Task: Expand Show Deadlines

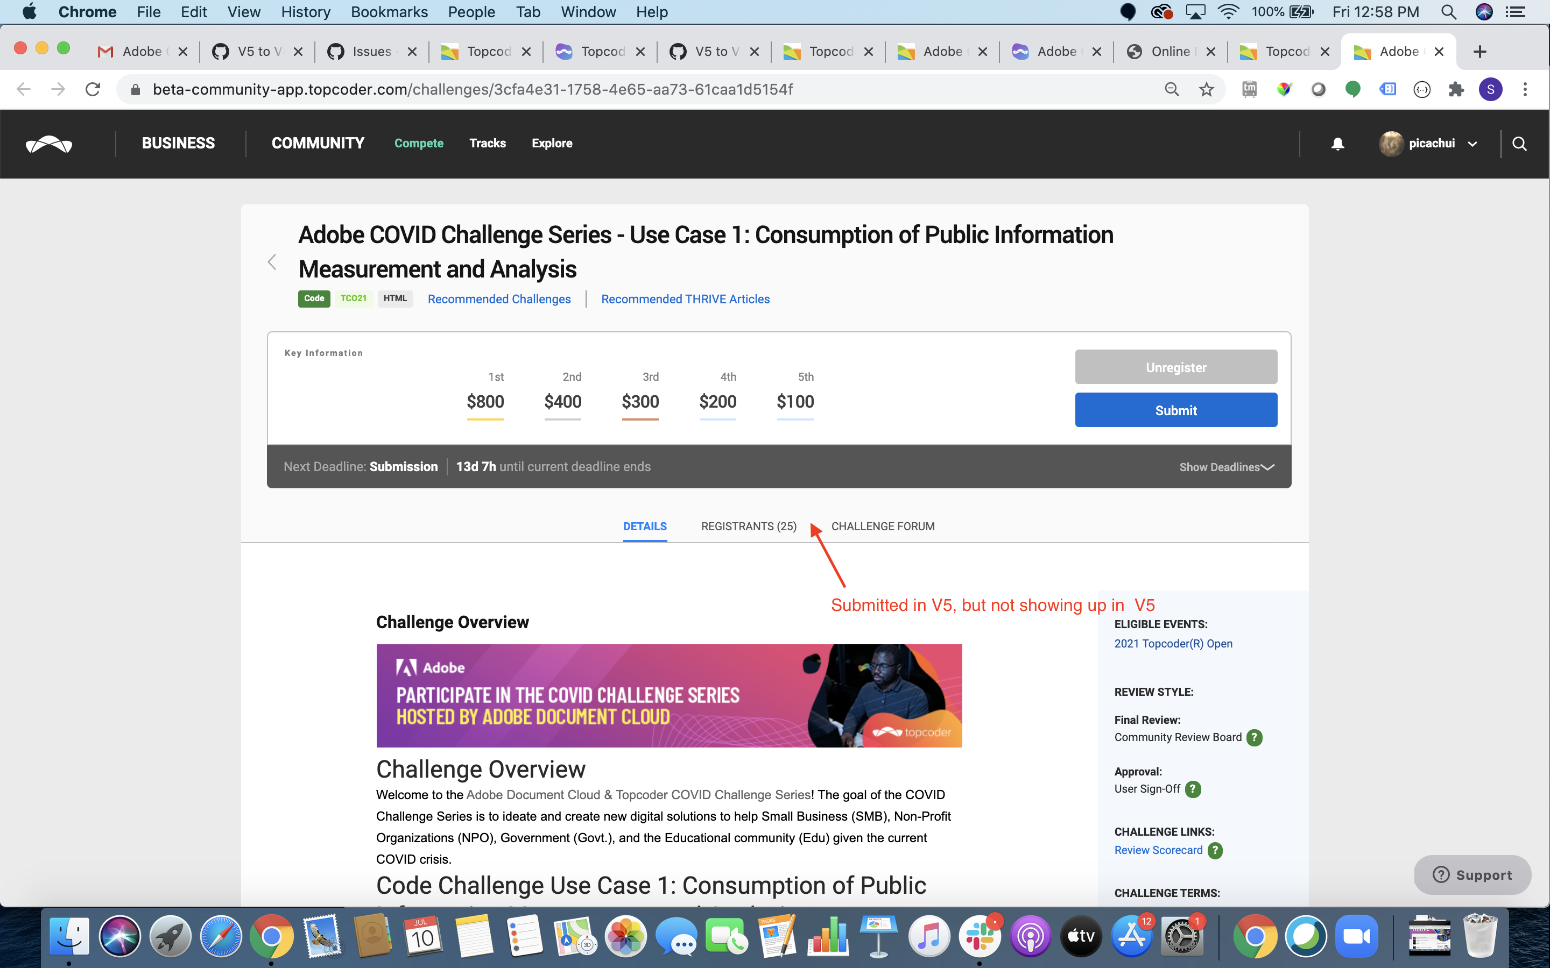Action: click(1227, 467)
